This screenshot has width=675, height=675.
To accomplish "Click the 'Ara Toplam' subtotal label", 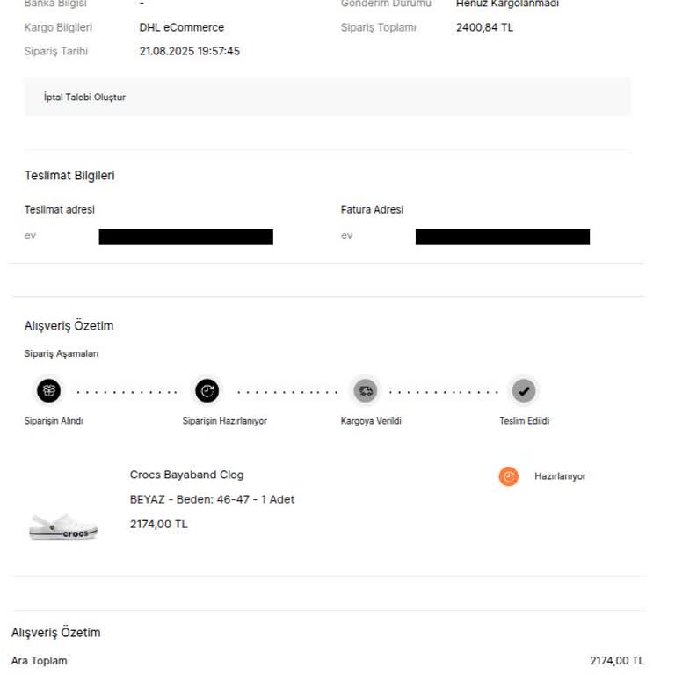I will [39, 661].
